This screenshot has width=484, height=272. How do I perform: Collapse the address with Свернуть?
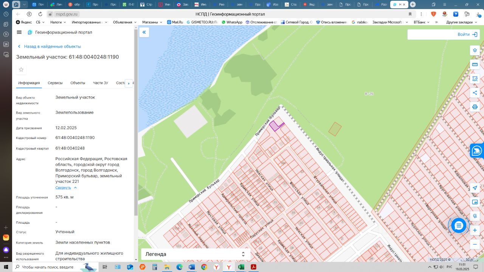[x=66, y=188]
